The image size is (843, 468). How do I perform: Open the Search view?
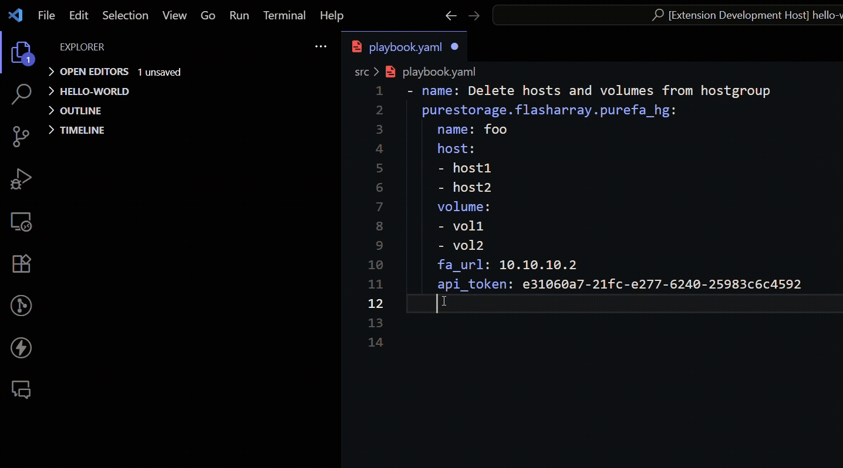[21, 94]
